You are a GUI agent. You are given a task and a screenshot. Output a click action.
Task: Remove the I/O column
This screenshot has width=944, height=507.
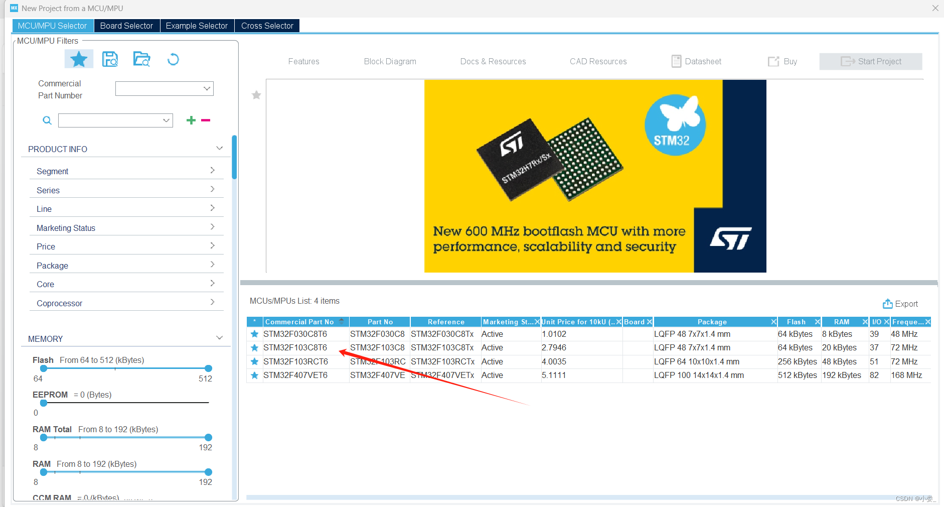[887, 322]
